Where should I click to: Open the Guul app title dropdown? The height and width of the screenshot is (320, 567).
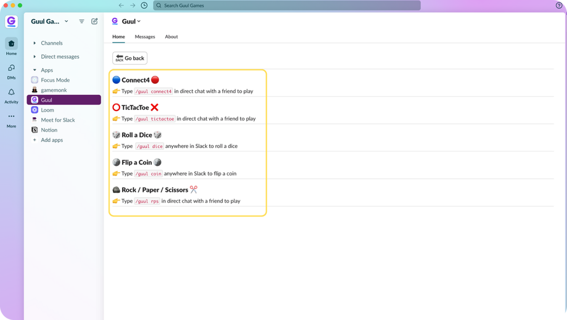coord(131,21)
